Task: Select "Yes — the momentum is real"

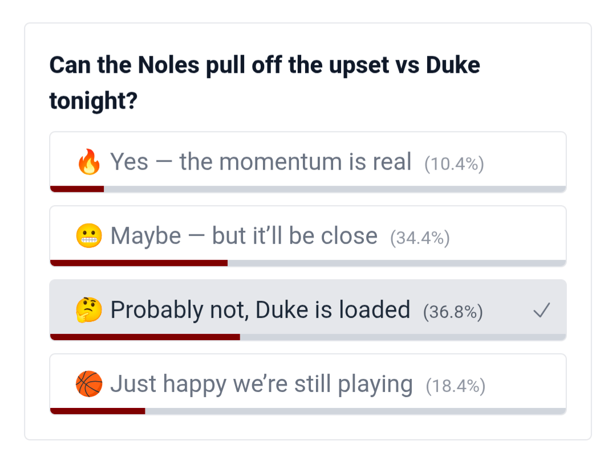Action: [261, 162]
